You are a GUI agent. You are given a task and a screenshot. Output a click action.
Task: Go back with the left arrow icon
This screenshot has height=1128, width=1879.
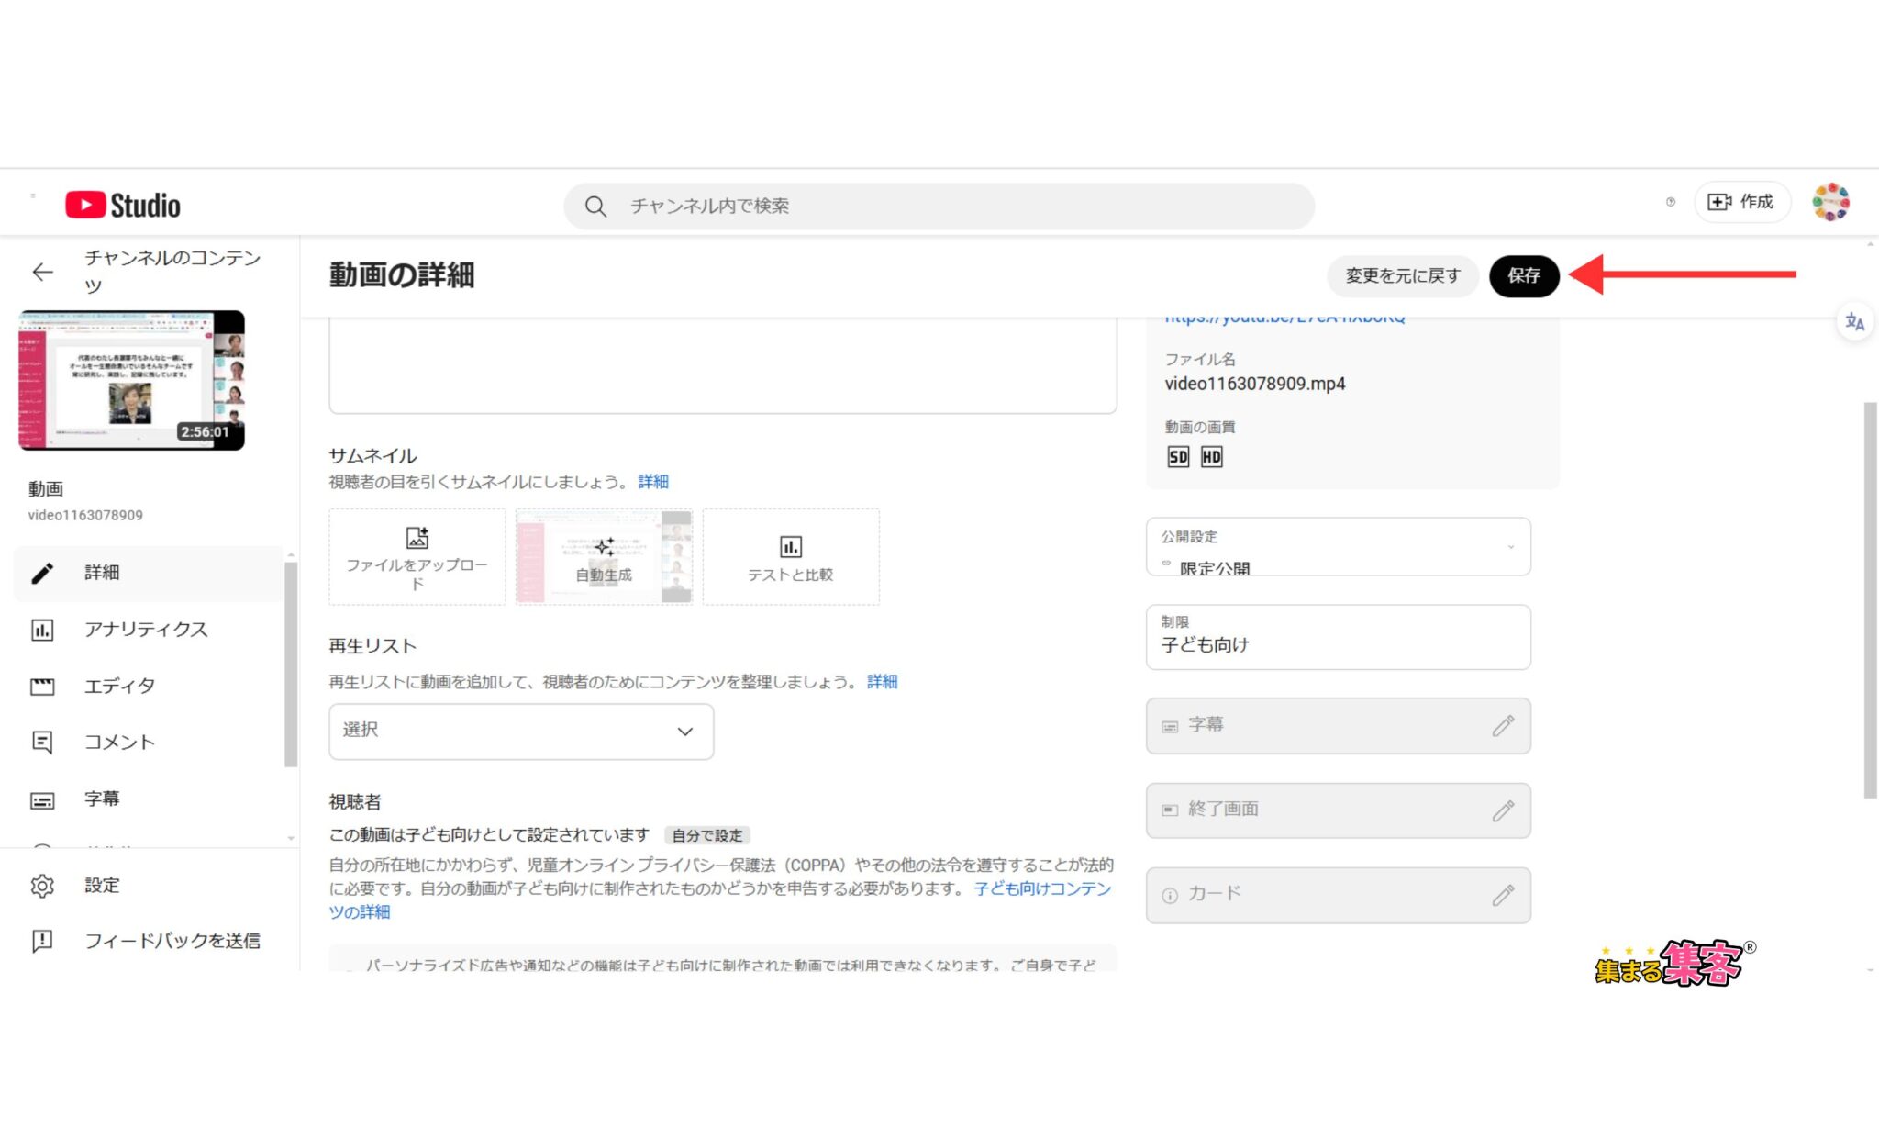pos(42,272)
